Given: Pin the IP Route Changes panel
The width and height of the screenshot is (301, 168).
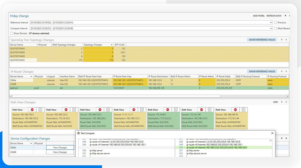Looking at the screenshot, I should point(281,71).
